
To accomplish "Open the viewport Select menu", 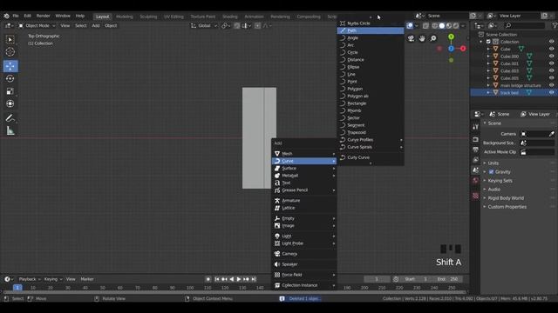I will pos(81,25).
